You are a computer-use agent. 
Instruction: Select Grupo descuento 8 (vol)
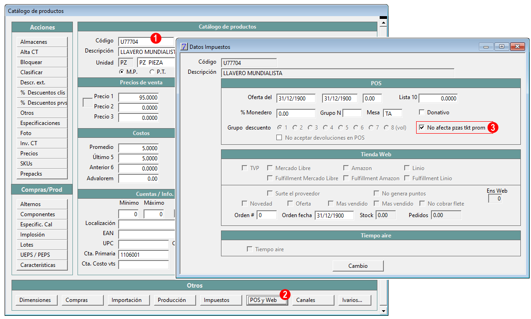pos(387,128)
